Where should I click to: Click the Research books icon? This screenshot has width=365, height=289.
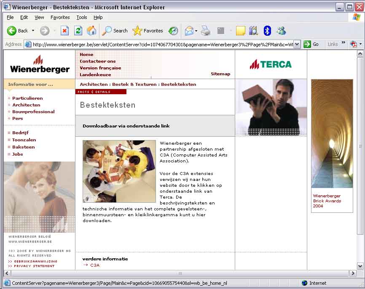(253, 31)
